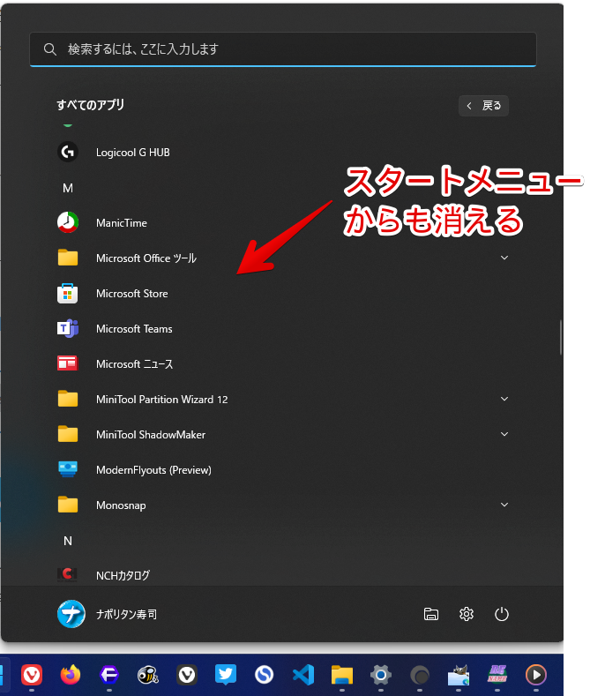The width and height of the screenshot is (590, 696).
Task: Click the power button icon
Action: click(x=502, y=614)
